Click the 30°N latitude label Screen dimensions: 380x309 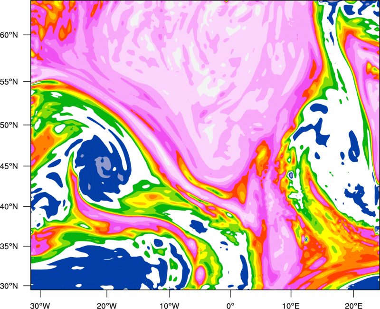[9, 286]
